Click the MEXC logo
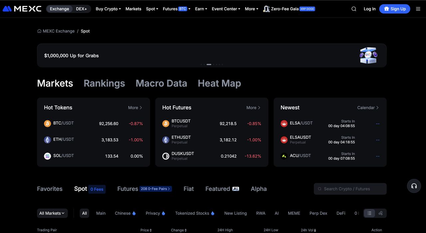The image size is (426, 233). (22, 9)
